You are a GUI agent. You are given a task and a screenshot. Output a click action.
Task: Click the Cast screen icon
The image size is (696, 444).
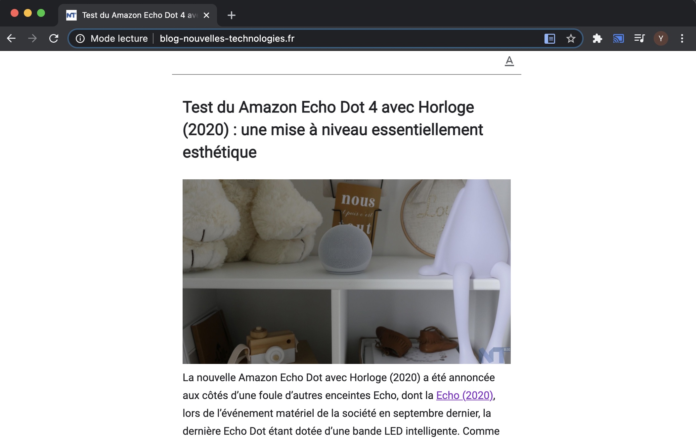pyautogui.click(x=619, y=38)
